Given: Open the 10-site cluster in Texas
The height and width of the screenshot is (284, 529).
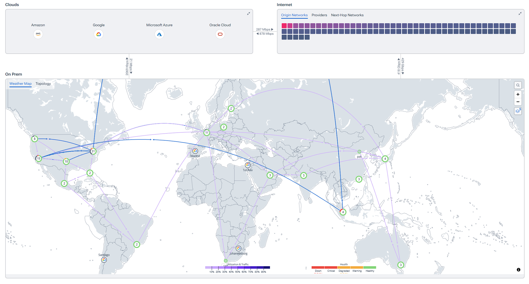Looking at the screenshot, I should (66, 161).
